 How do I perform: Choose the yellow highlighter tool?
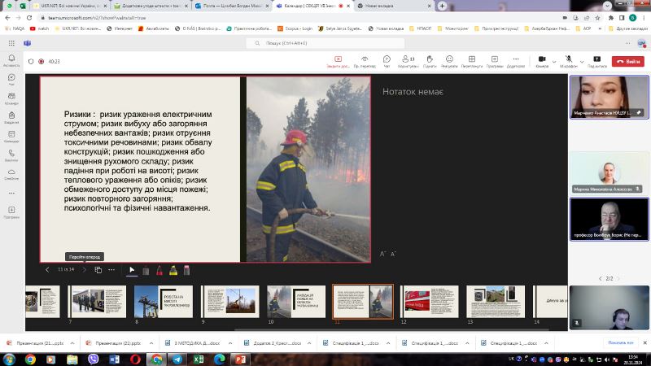coord(173,271)
